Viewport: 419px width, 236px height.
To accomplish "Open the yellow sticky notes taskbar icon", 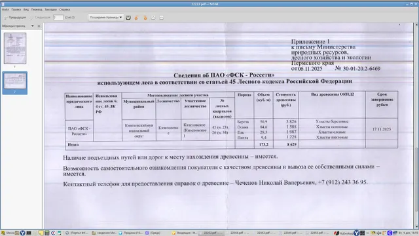I will pyautogui.click(x=41, y=233).
